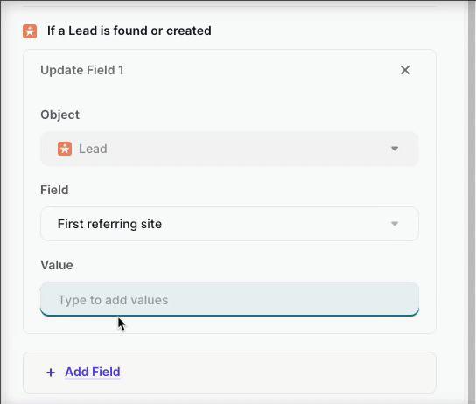The width and height of the screenshot is (476, 404).
Task: Open the Lead object selector box
Action: [x=229, y=149]
